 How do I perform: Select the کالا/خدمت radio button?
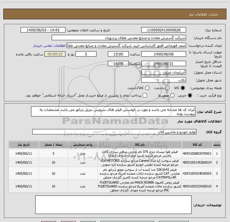147,88
